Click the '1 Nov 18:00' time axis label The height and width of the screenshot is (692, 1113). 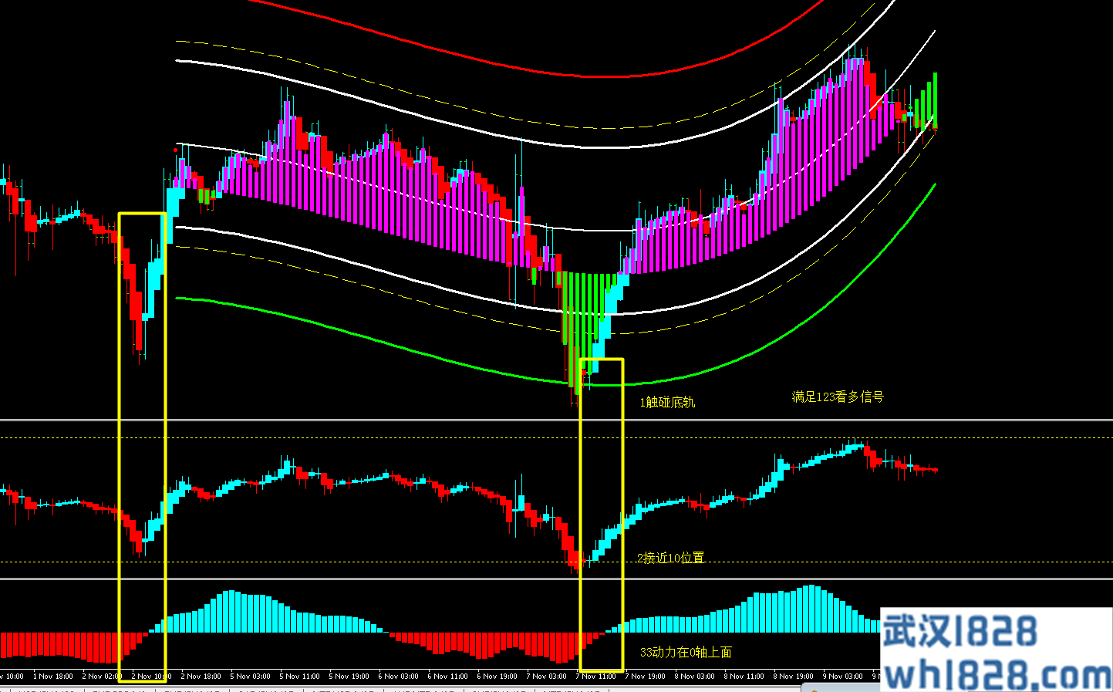point(53,677)
